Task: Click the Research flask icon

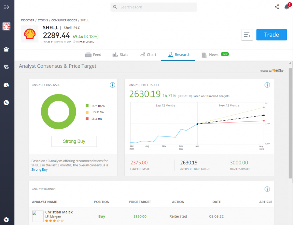Action: (170, 55)
